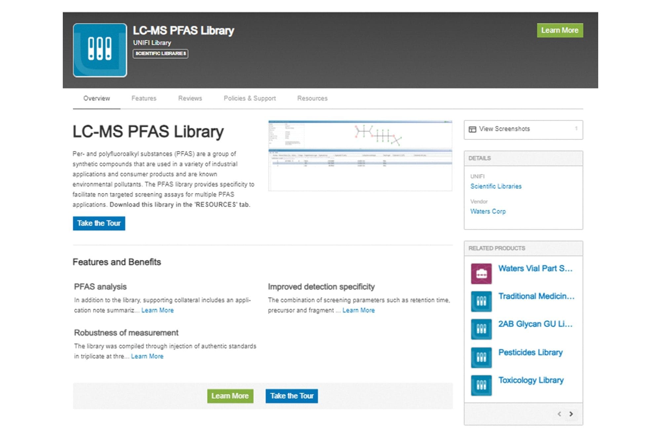
Task: Click the screenshots panel icon
Action: (x=473, y=129)
